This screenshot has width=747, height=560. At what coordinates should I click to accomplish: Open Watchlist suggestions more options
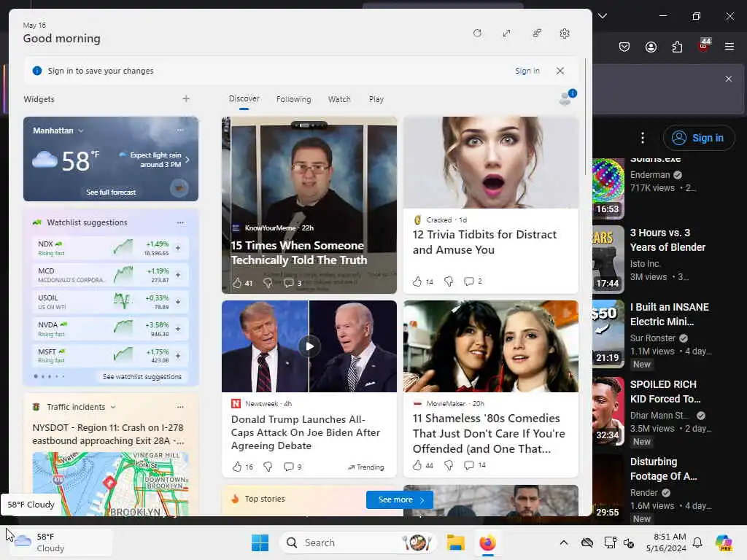tap(180, 222)
